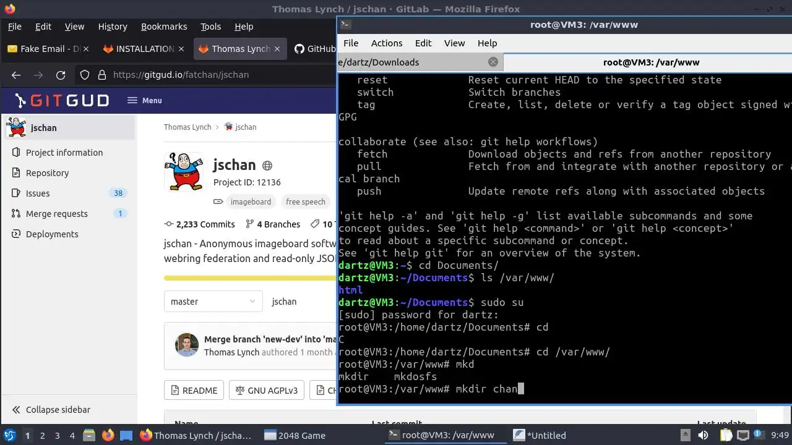Switch to 2048 Game taskbar window
The height and width of the screenshot is (445, 792).
(295, 435)
